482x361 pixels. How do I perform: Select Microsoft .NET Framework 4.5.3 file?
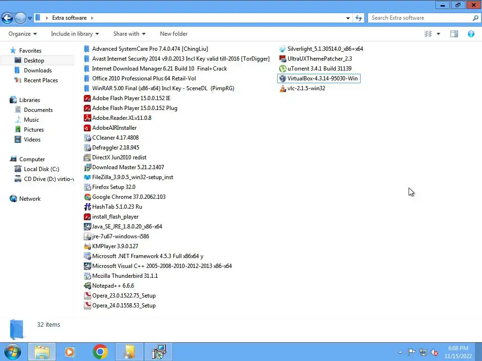pos(144,256)
